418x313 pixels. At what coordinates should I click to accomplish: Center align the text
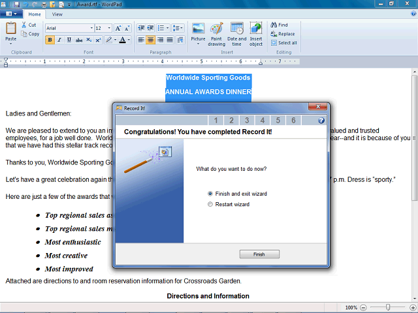(151, 40)
